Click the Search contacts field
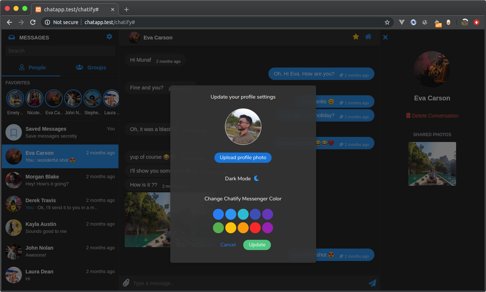 pyautogui.click(x=60, y=51)
